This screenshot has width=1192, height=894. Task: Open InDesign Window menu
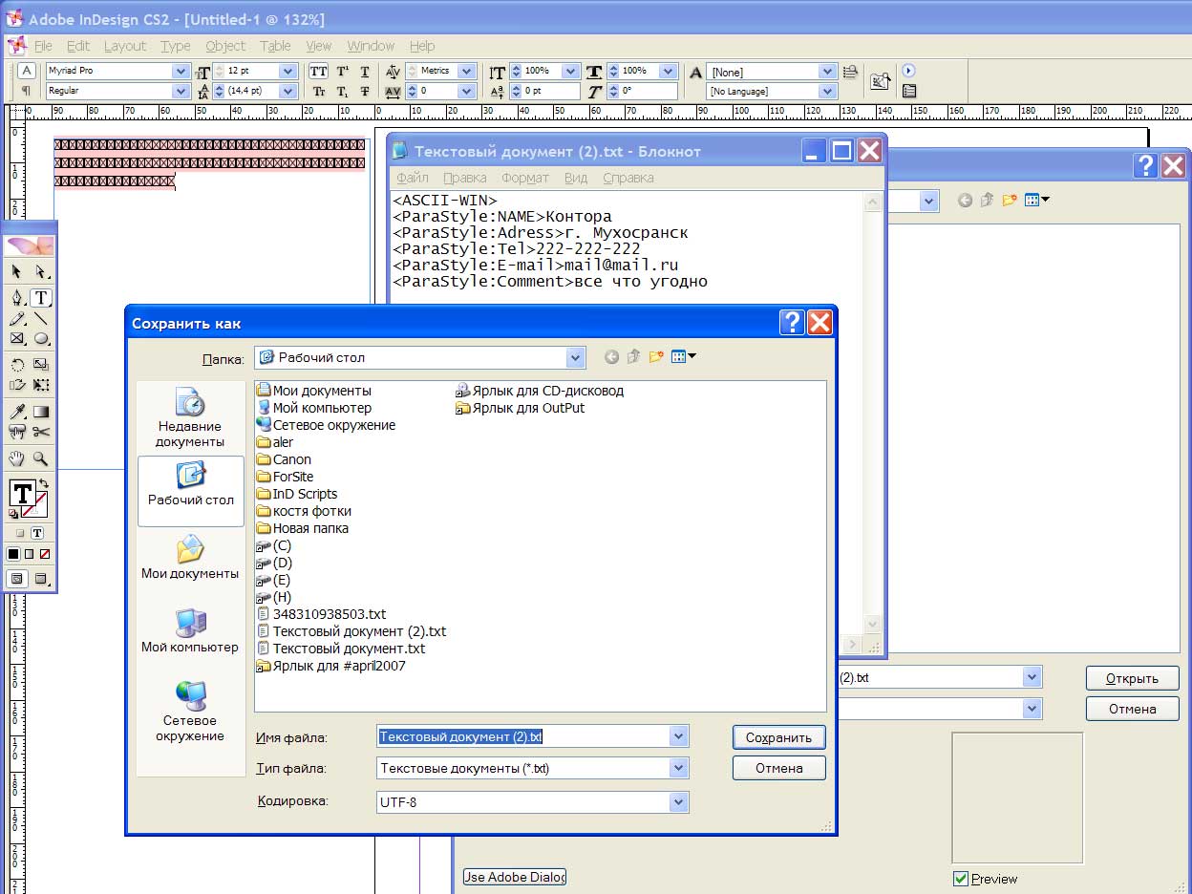[371, 46]
